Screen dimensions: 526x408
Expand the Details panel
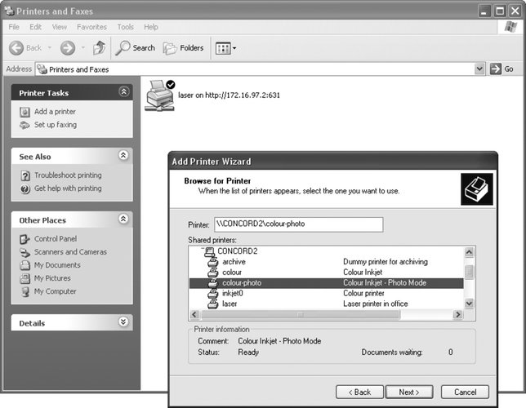pyautogui.click(x=123, y=322)
